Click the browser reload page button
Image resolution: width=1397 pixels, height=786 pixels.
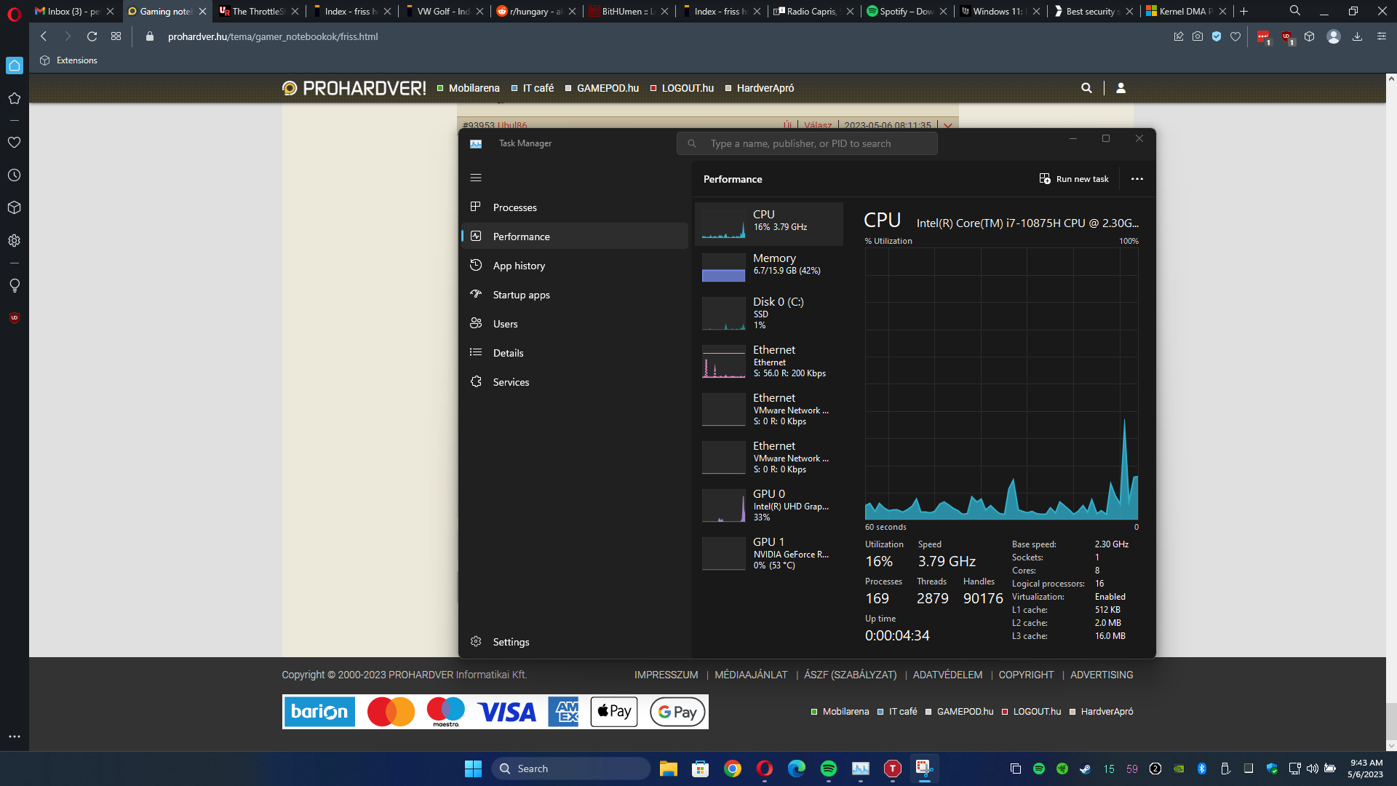(x=92, y=36)
